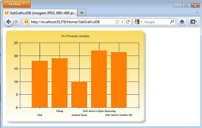Open the Firefox application menu
Viewport: 202px width, 128px height.
pos(17,4)
